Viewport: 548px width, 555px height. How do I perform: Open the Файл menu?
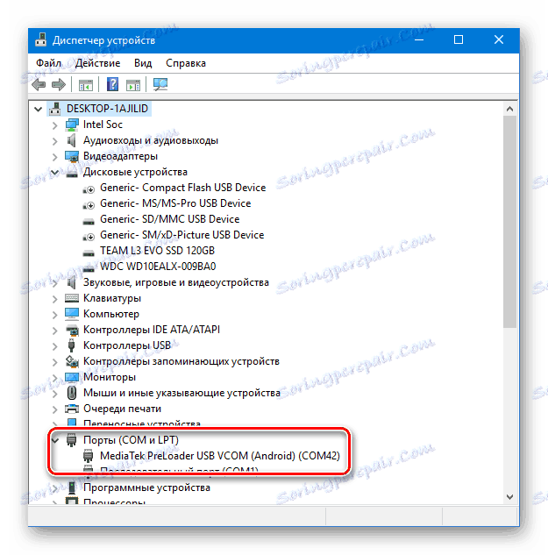pyautogui.click(x=48, y=63)
